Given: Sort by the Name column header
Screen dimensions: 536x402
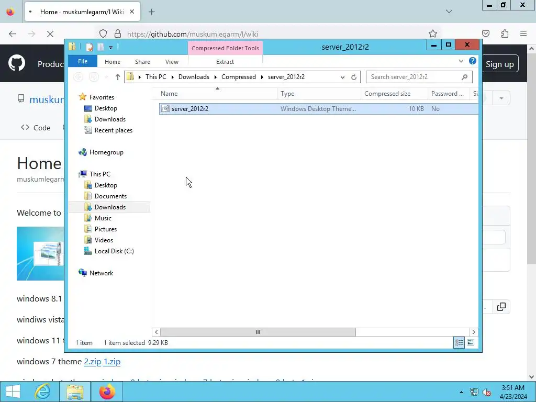Looking at the screenshot, I should pos(215,94).
